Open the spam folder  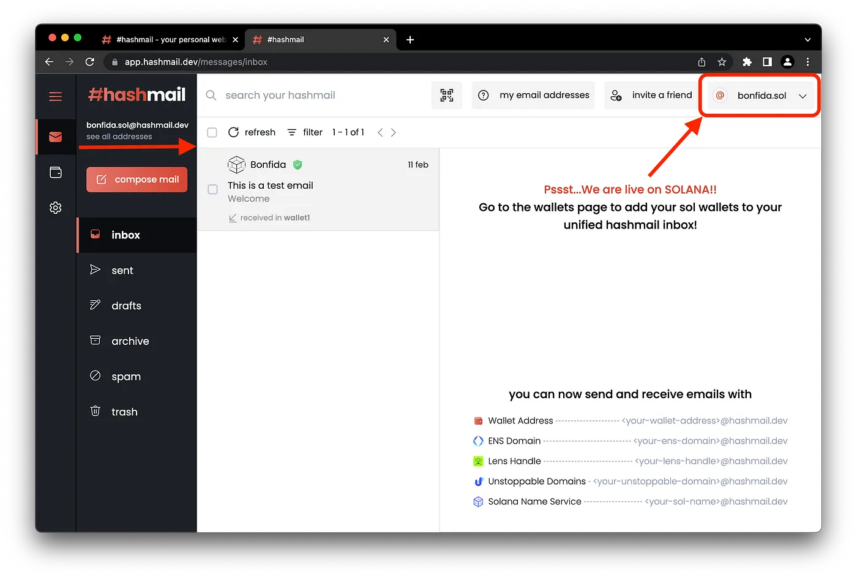(x=137, y=377)
